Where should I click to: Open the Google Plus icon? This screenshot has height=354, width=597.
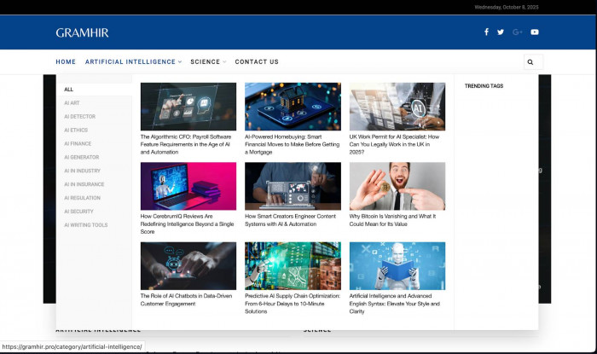517,32
